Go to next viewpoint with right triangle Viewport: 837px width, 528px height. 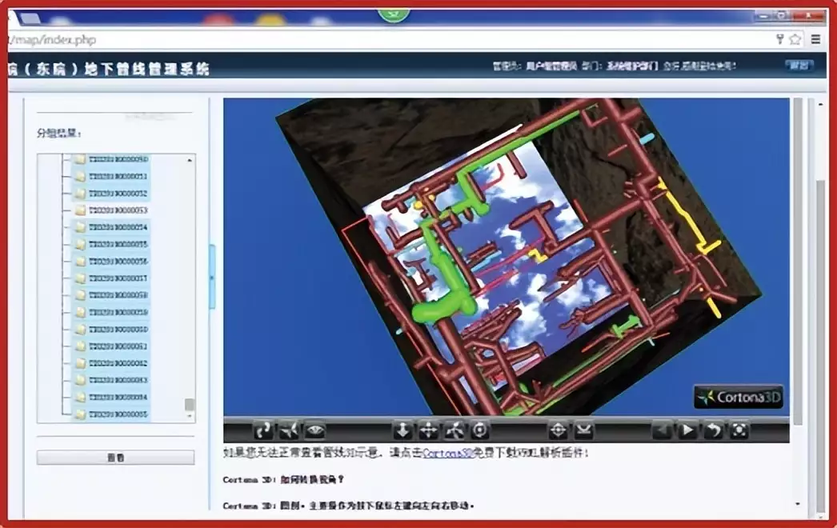tap(687, 430)
